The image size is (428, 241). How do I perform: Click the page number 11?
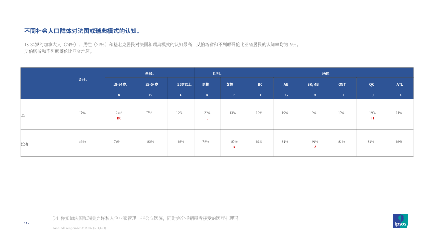coord(27,223)
